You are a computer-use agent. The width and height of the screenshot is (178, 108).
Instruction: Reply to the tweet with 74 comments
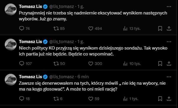coord(22,28)
